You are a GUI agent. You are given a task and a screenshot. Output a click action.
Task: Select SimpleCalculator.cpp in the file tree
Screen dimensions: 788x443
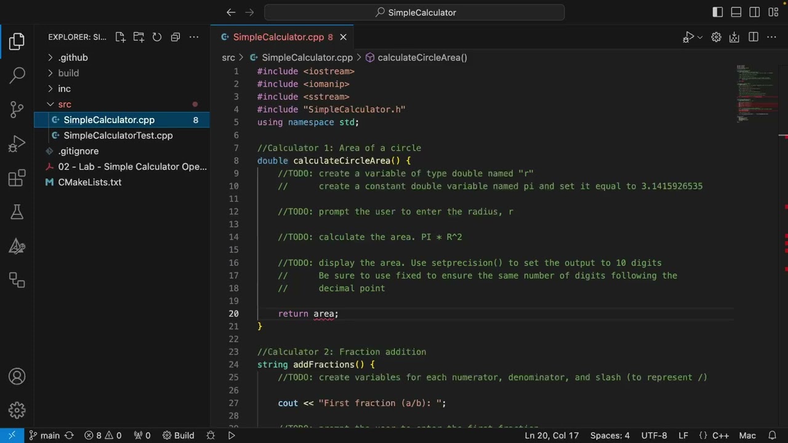(121, 120)
